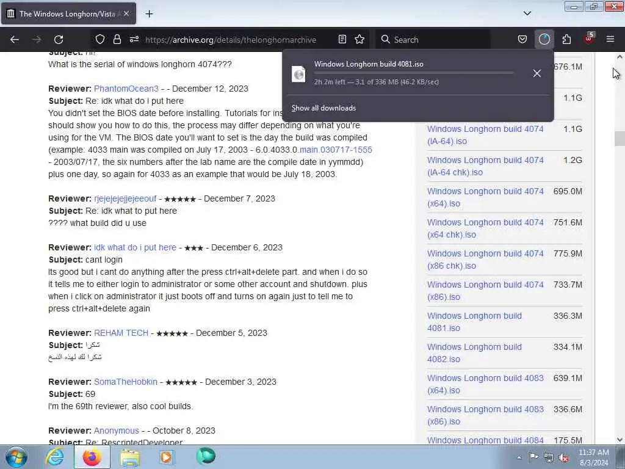This screenshot has width=625, height=469.
Task: Click page scrollbar down arrow
Action: point(620,440)
